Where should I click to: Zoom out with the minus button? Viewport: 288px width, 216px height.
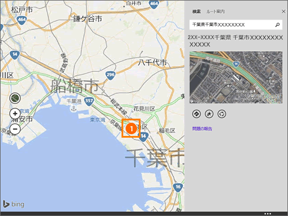click(15, 129)
